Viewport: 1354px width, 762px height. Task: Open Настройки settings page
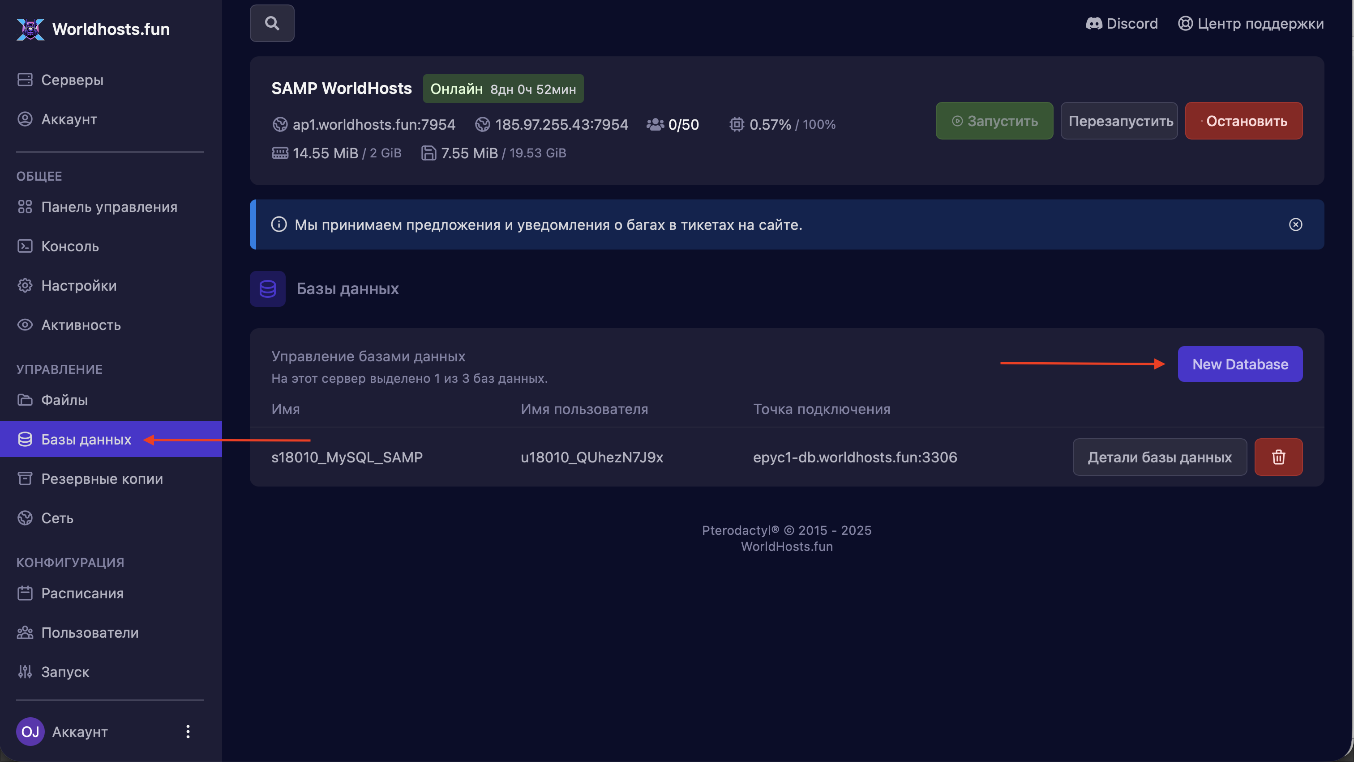coord(79,285)
